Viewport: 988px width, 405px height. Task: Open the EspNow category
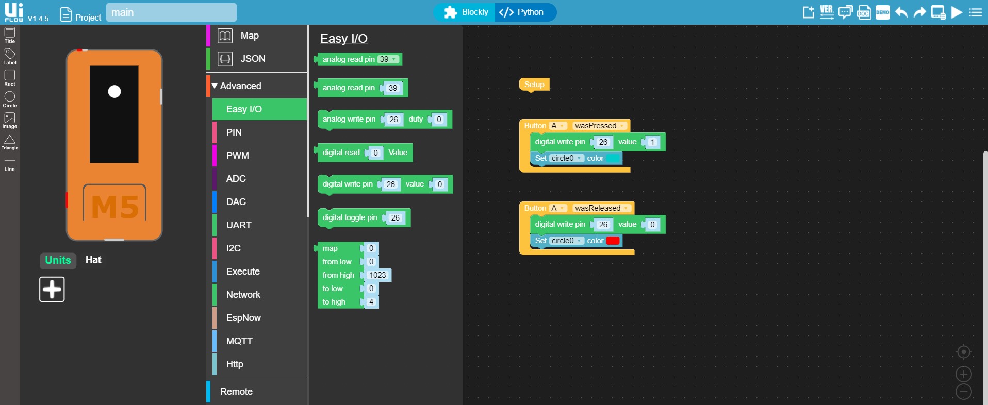coord(259,318)
